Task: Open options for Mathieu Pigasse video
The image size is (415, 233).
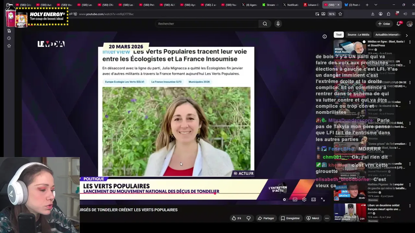Action: (x=410, y=184)
